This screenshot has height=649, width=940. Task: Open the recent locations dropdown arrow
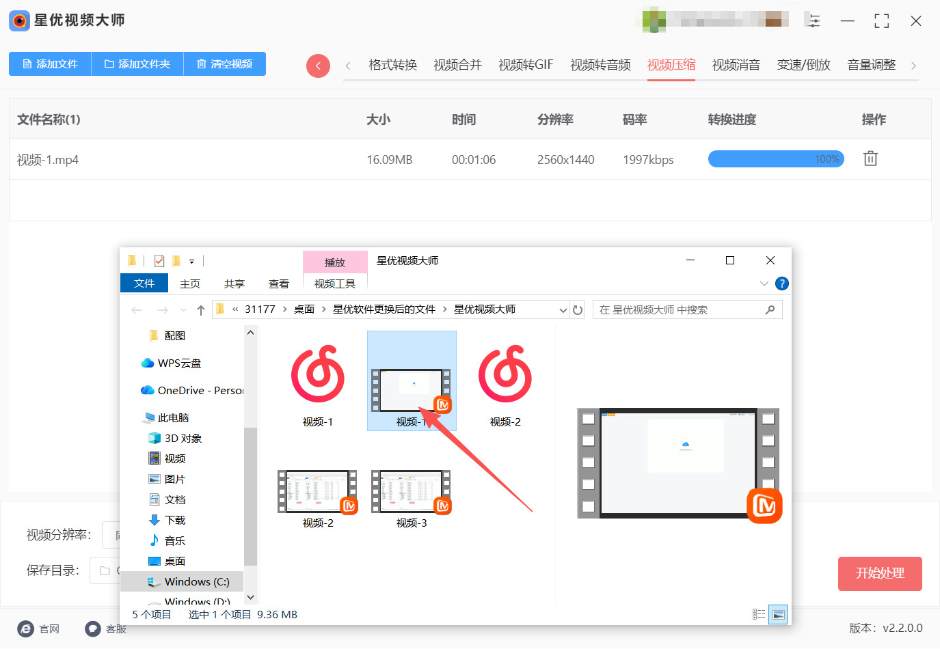183,310
